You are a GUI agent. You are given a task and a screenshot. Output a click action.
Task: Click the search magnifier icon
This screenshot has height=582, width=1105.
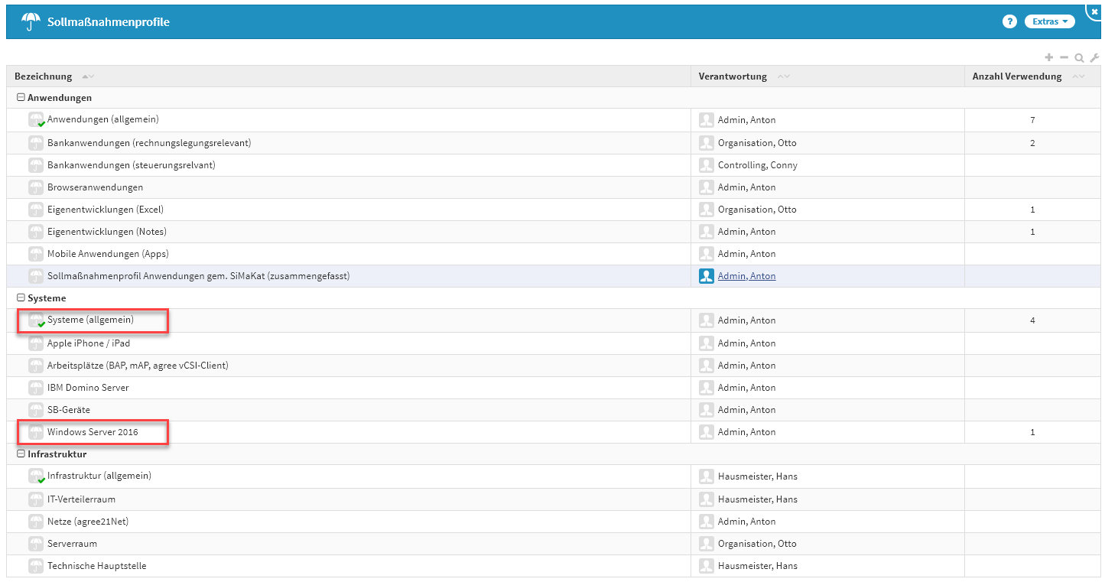point(1079,57)
